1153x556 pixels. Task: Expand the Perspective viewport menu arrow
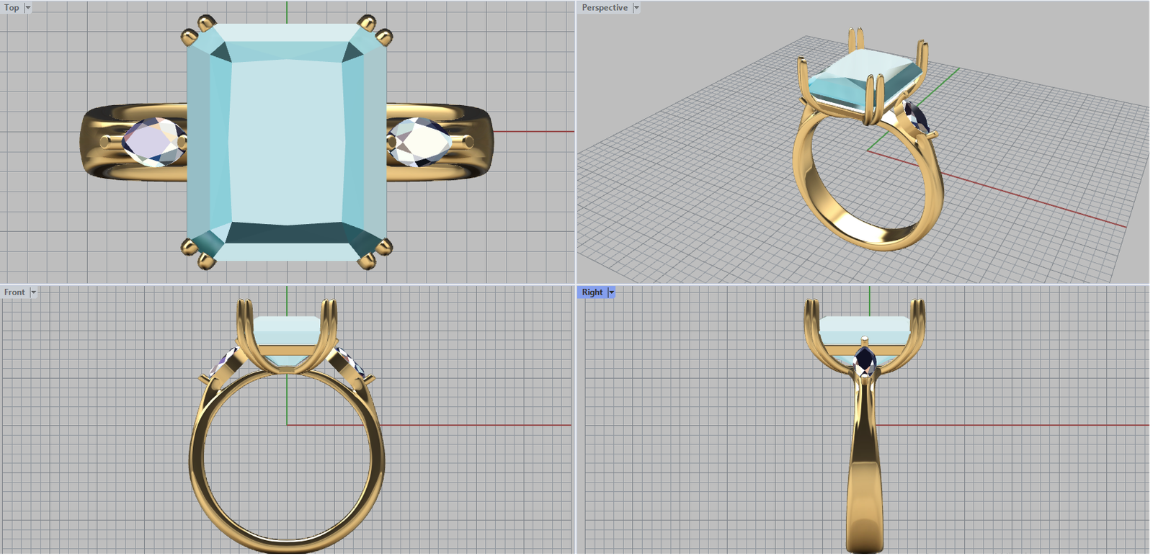pos(636,8)
